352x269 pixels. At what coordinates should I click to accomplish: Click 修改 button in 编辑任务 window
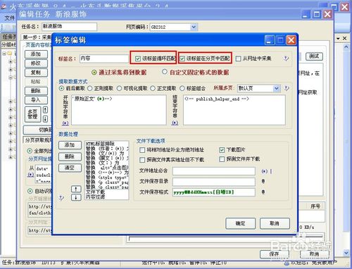click(x=36, y=63)
